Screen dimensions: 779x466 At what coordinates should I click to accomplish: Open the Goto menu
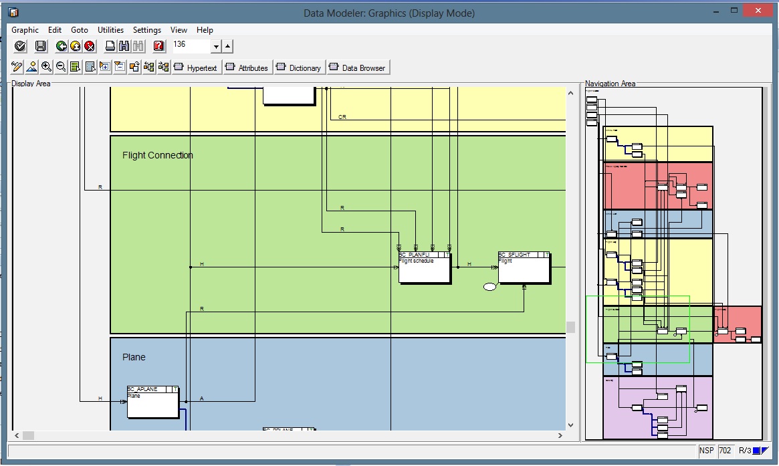pos(80,30)
